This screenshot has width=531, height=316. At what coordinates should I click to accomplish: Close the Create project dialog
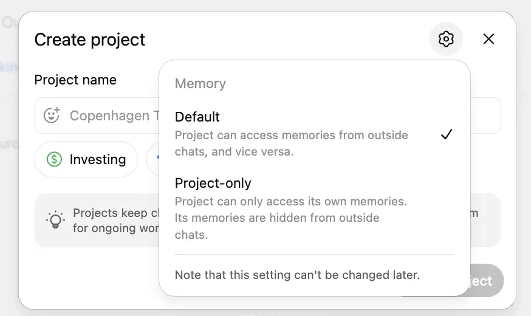488,39
